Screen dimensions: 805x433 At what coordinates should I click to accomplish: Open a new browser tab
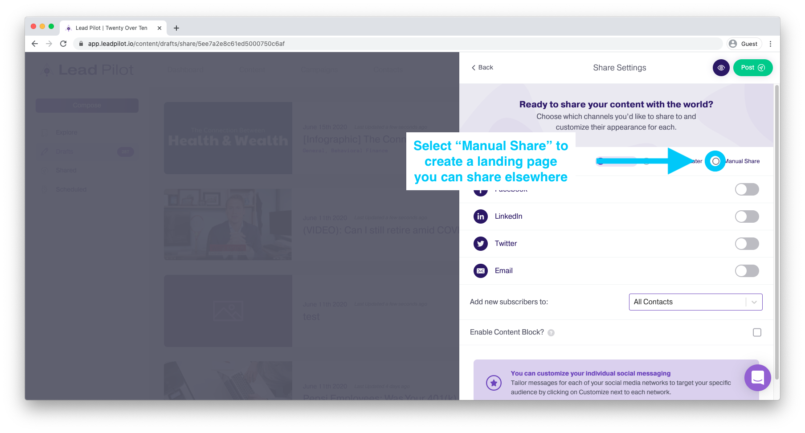coord(176,28)
